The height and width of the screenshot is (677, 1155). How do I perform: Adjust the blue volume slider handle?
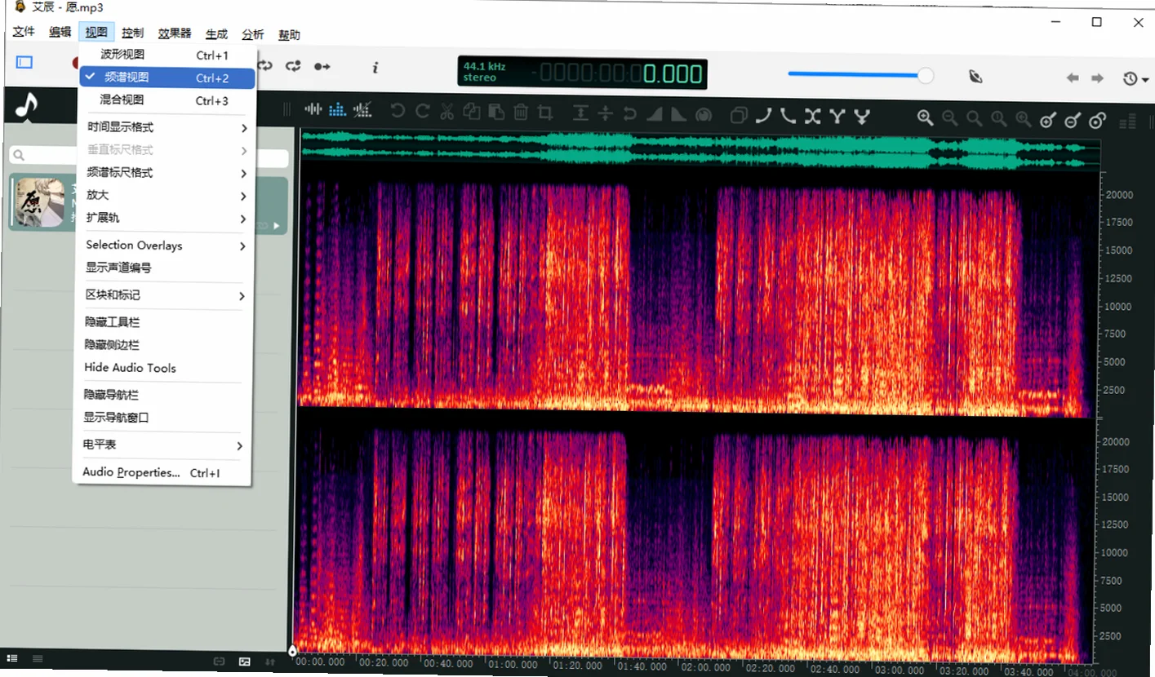(926, 75)
